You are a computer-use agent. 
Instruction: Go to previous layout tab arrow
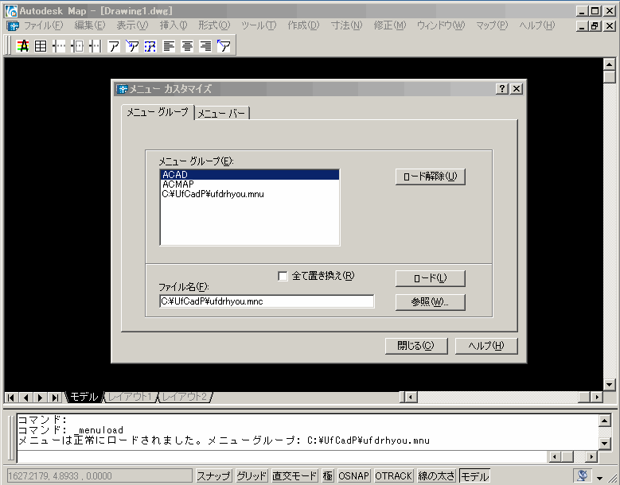pyautogui.click(x=25, y=398)
